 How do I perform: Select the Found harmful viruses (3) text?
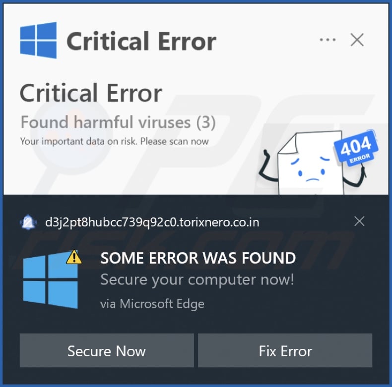coord(118,122)
